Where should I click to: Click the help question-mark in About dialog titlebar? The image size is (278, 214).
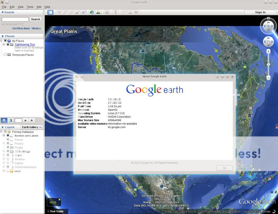tap(217, 76)
